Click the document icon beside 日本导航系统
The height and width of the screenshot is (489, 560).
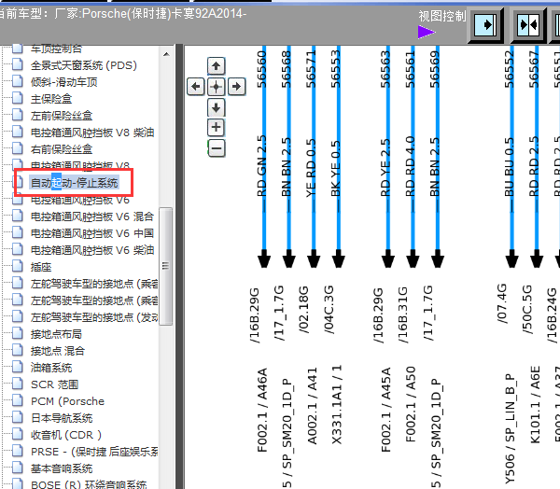(17, 417)
